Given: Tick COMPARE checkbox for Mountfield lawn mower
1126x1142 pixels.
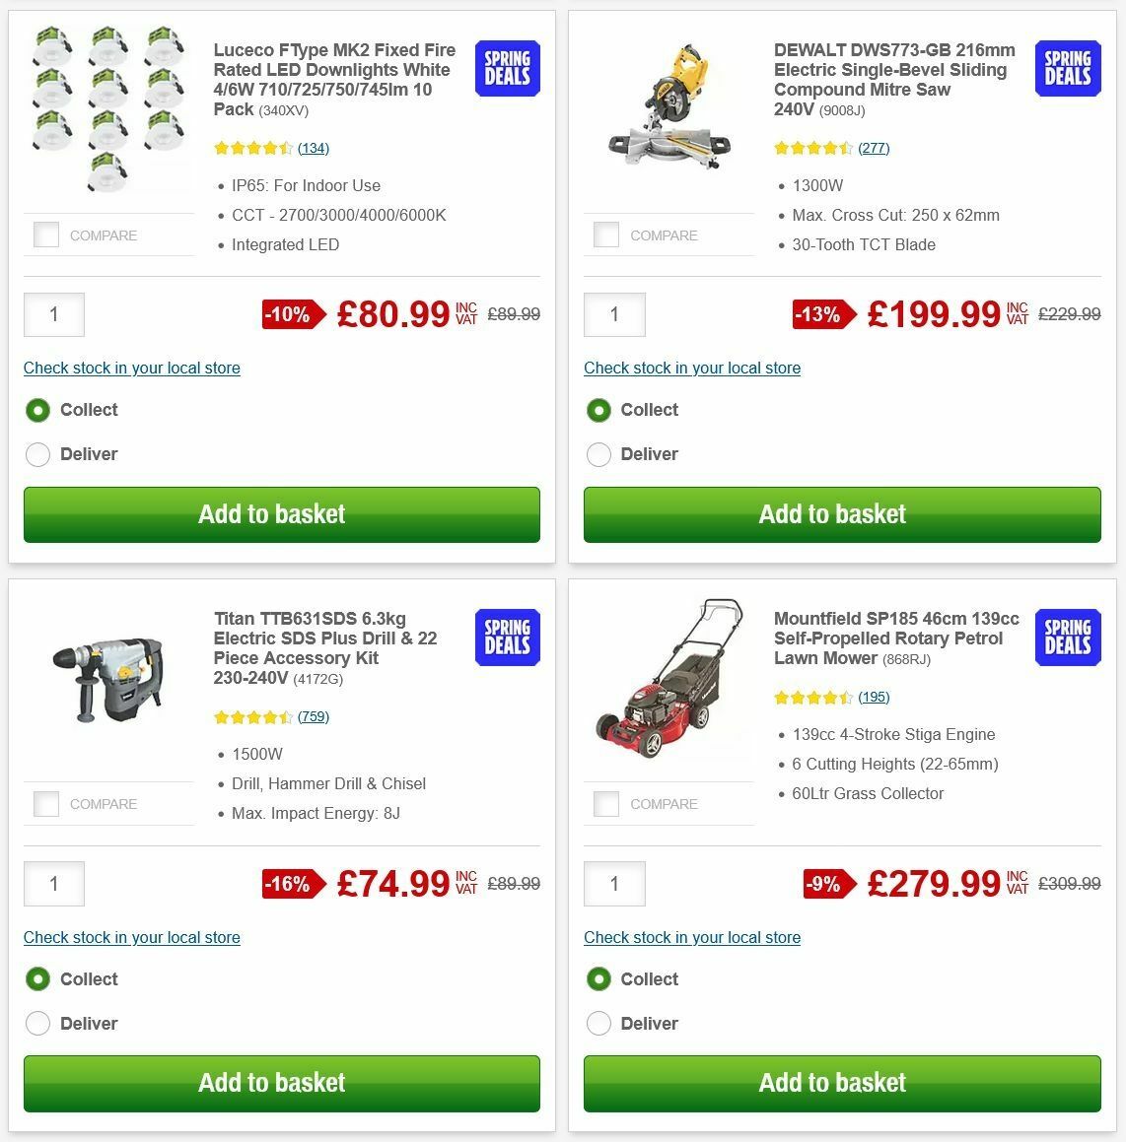Looking at the screenshot, I should click(606, 803).
